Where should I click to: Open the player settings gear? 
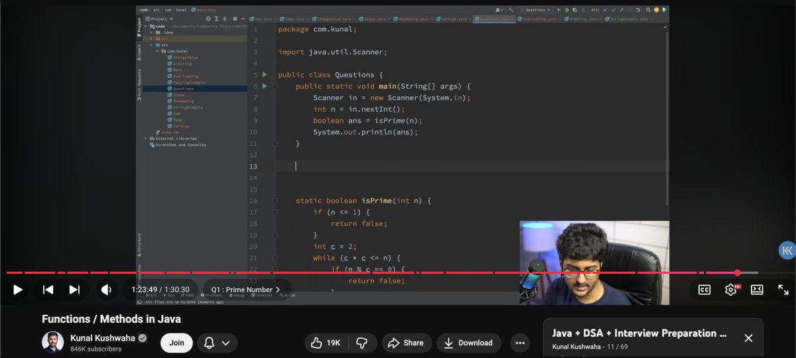(x=731, y=290)
